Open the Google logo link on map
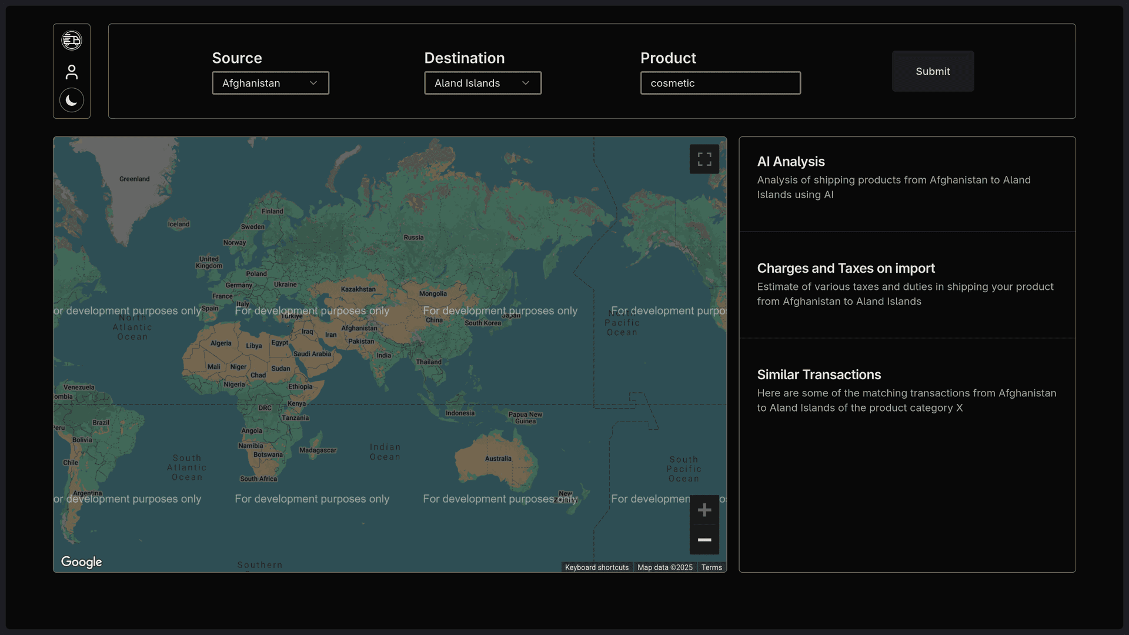The height and width of the screenshot is (635, 1129). [82, 562]
